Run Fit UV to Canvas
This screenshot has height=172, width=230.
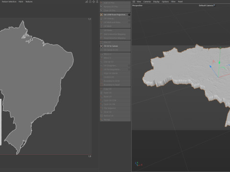[115, 46]
